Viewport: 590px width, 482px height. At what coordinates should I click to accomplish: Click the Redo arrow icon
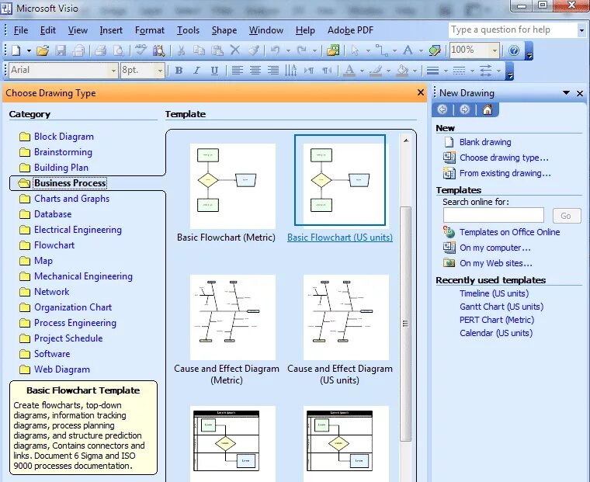(x=302, y=50)
